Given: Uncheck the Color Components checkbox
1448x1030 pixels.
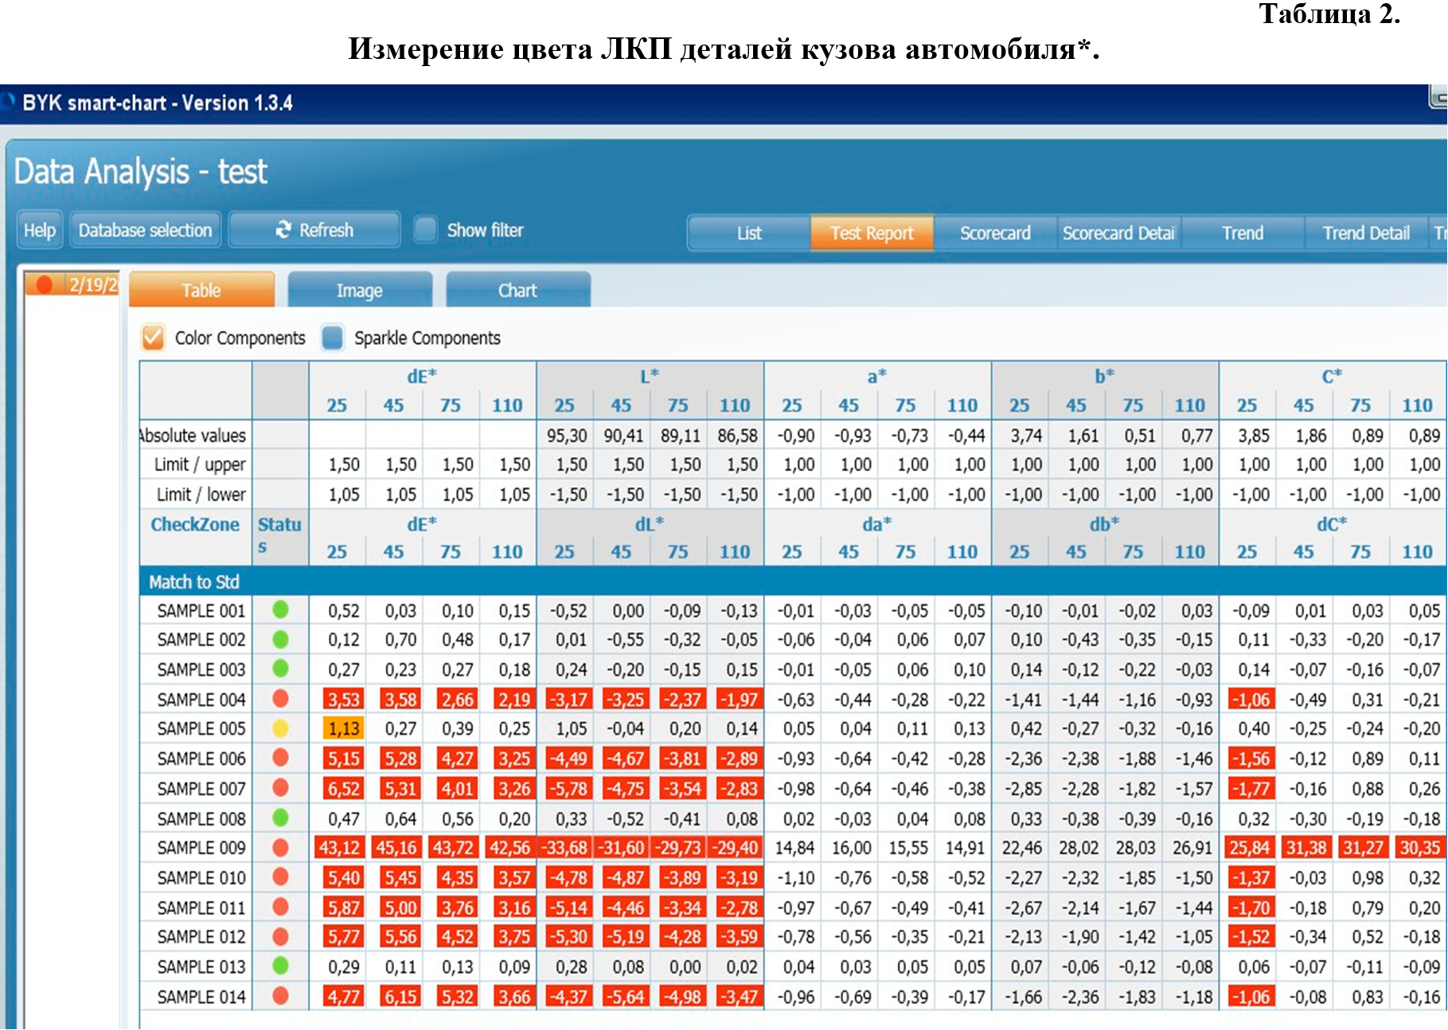Looking at the screenshot, I should click(154, 337).
